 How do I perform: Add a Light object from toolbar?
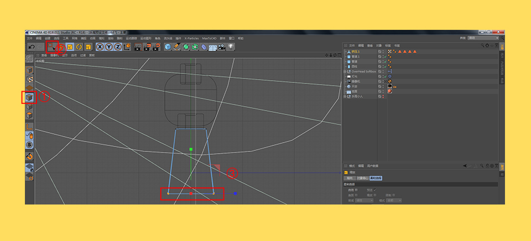(x=231, y=47)
